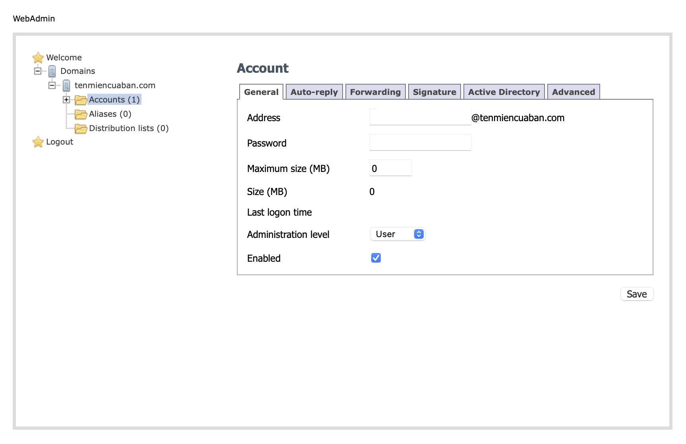Open the Administration level dropdown
Screen dimensions: 686x444
tap(397, 234)
